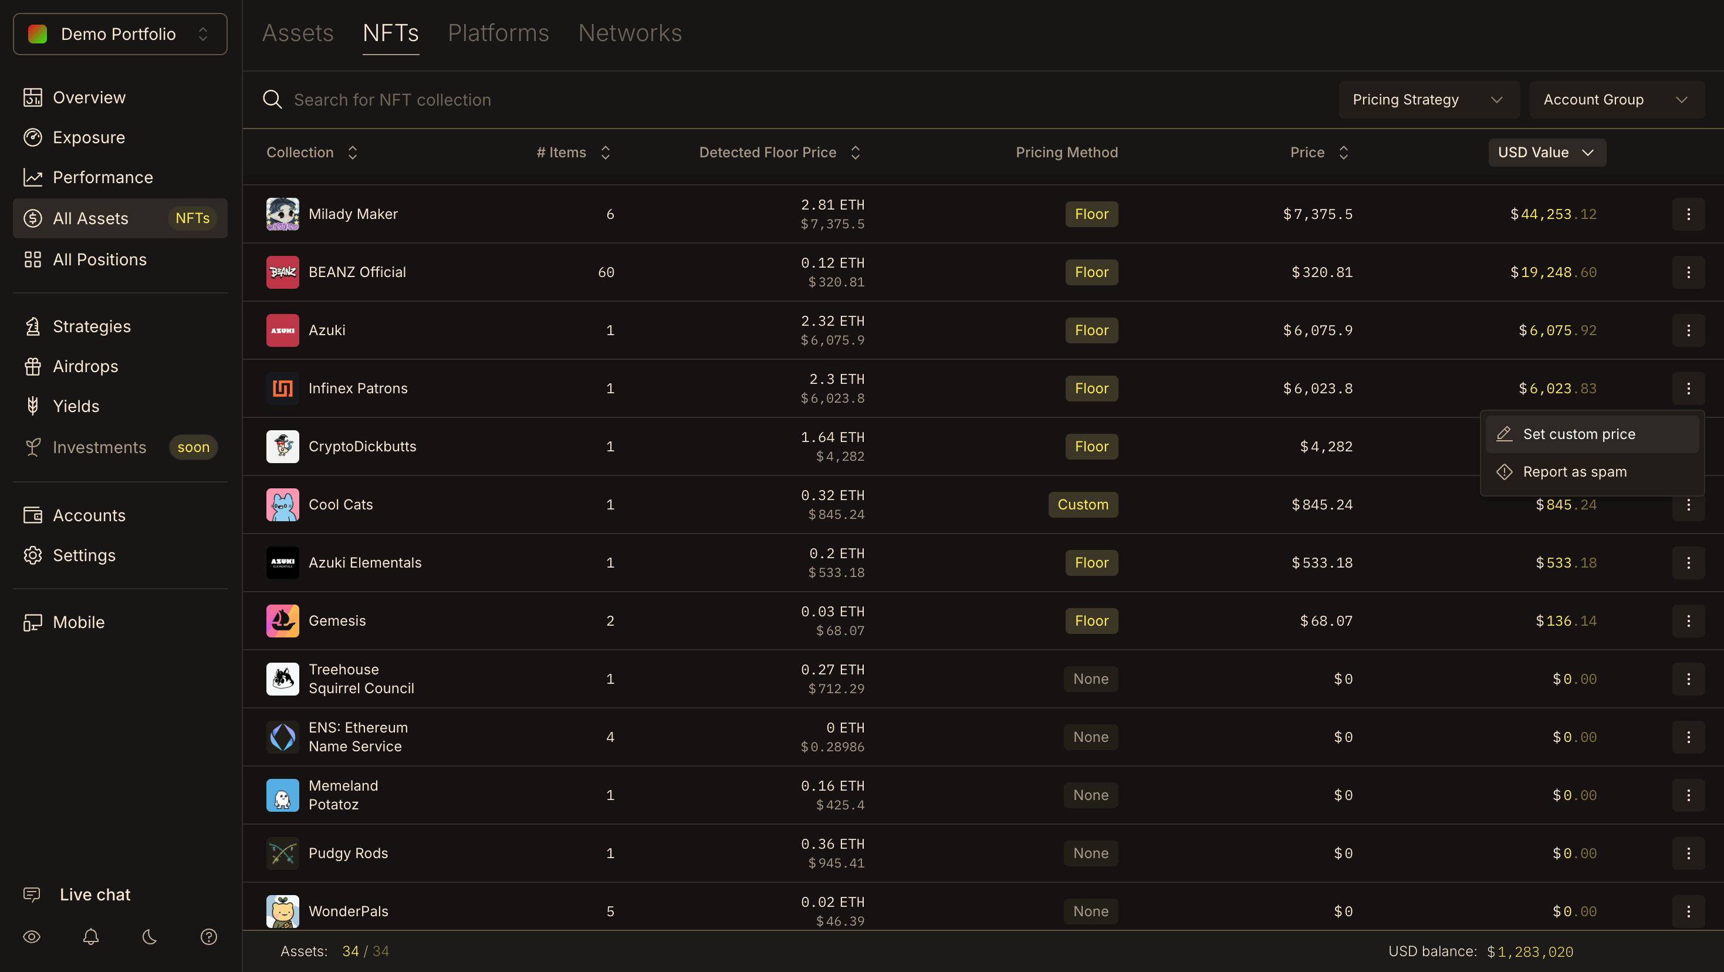Click the All Positions grid icon

click(x=32, y=260)
